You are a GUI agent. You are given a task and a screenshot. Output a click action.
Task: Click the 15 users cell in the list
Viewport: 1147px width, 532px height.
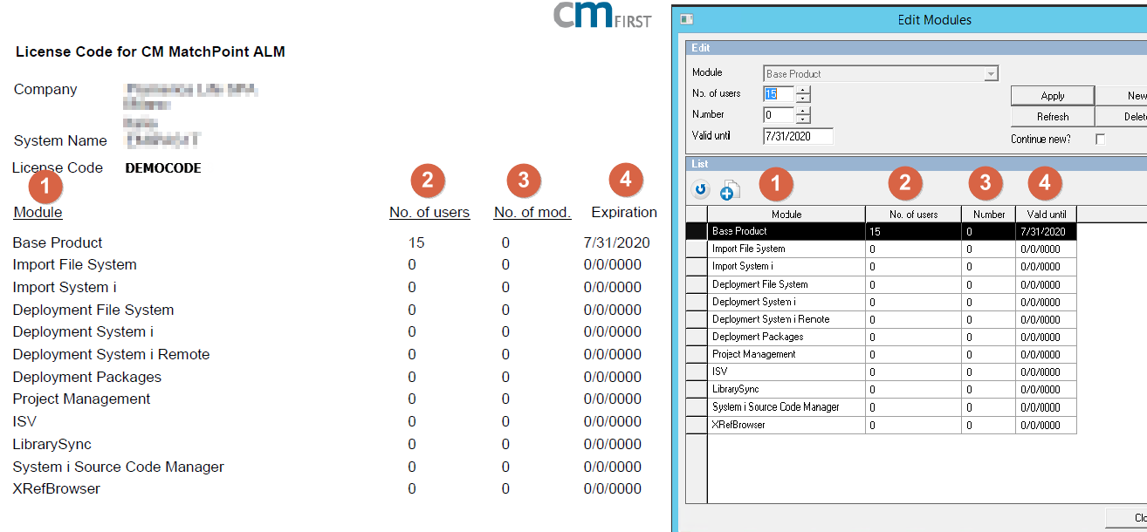[913, 232]
